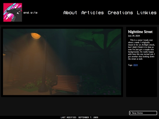
Task: Click the dragon logo avatar image
Action: coord(13,12)
